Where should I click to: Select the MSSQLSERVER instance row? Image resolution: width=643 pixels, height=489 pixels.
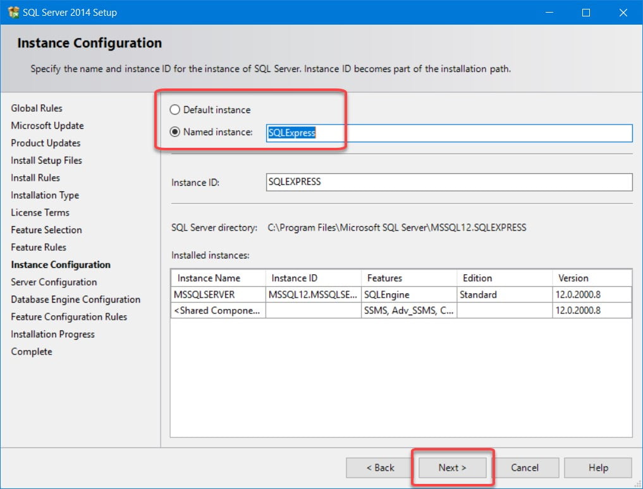pyautogui.click(x=401, y=294)
